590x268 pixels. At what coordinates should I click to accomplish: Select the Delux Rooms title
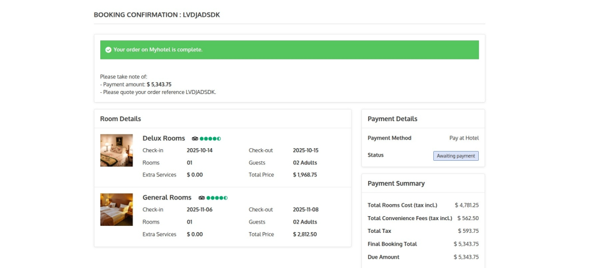pyautogui.click(x=164, y=138)
